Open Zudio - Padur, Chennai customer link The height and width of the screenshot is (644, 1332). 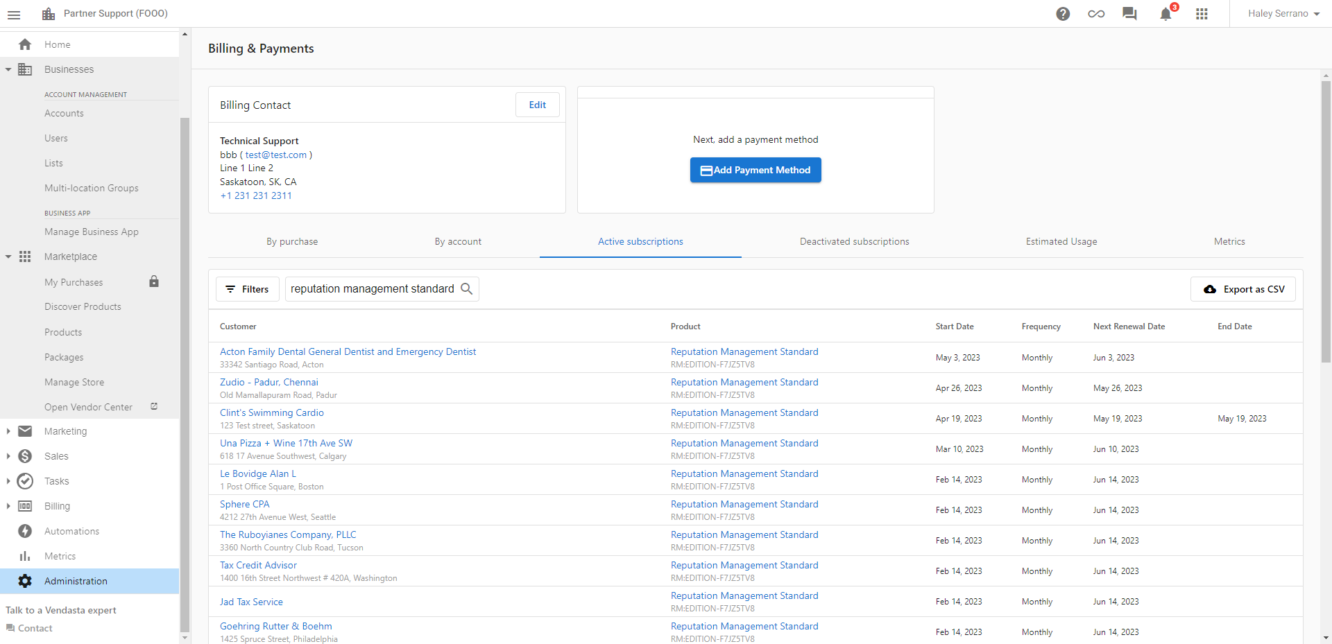(x=269, y=382)
